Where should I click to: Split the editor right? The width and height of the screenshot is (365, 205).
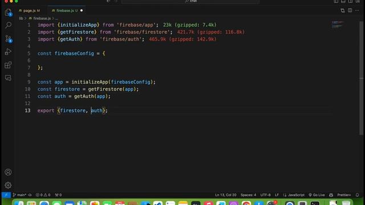(350, 10)
